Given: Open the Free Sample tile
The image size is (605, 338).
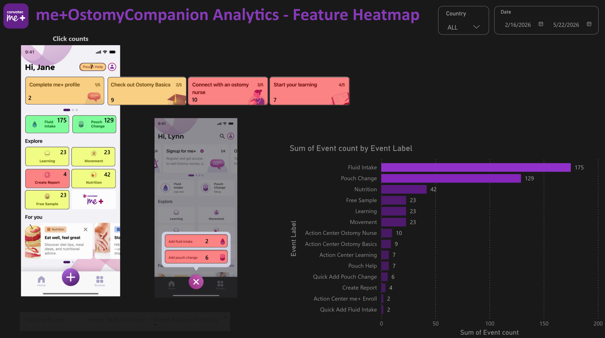Looking at the screenshot, I should [47, 200].
